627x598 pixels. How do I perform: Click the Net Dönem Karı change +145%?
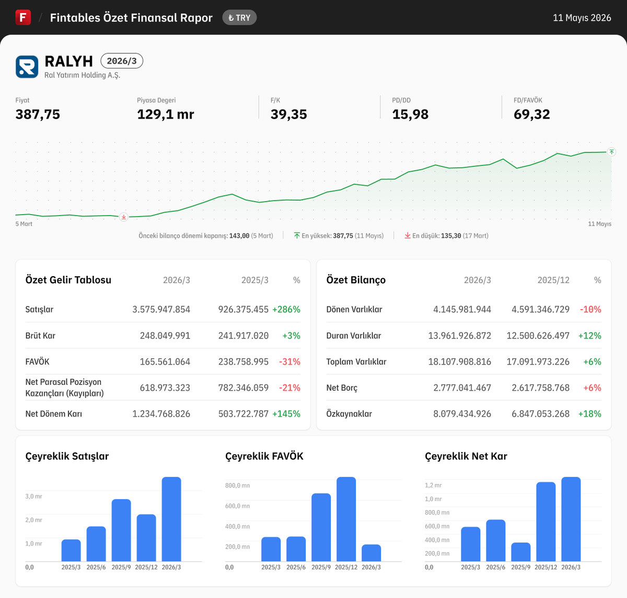pos(286,414)
